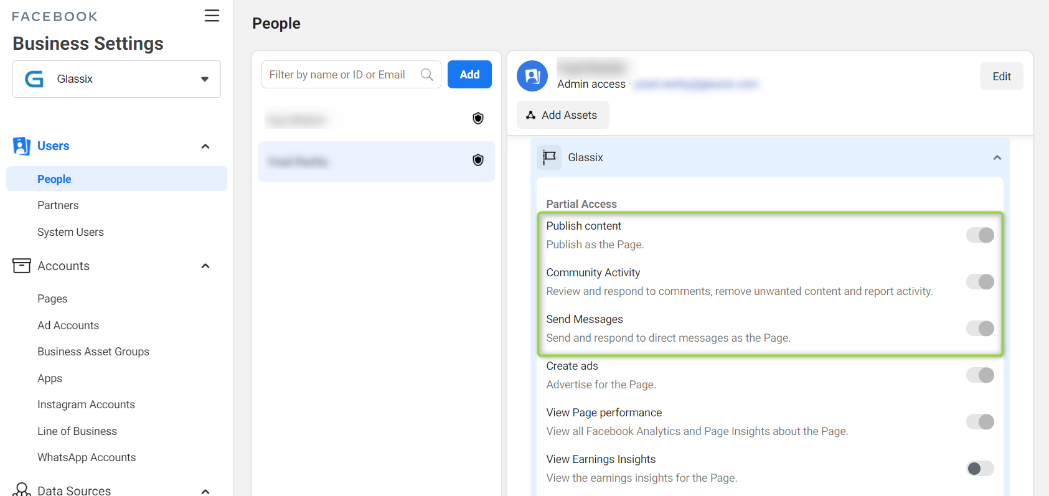Click the Users section icon
This screenshot has height=496, width=1049.
pos(22,146)
